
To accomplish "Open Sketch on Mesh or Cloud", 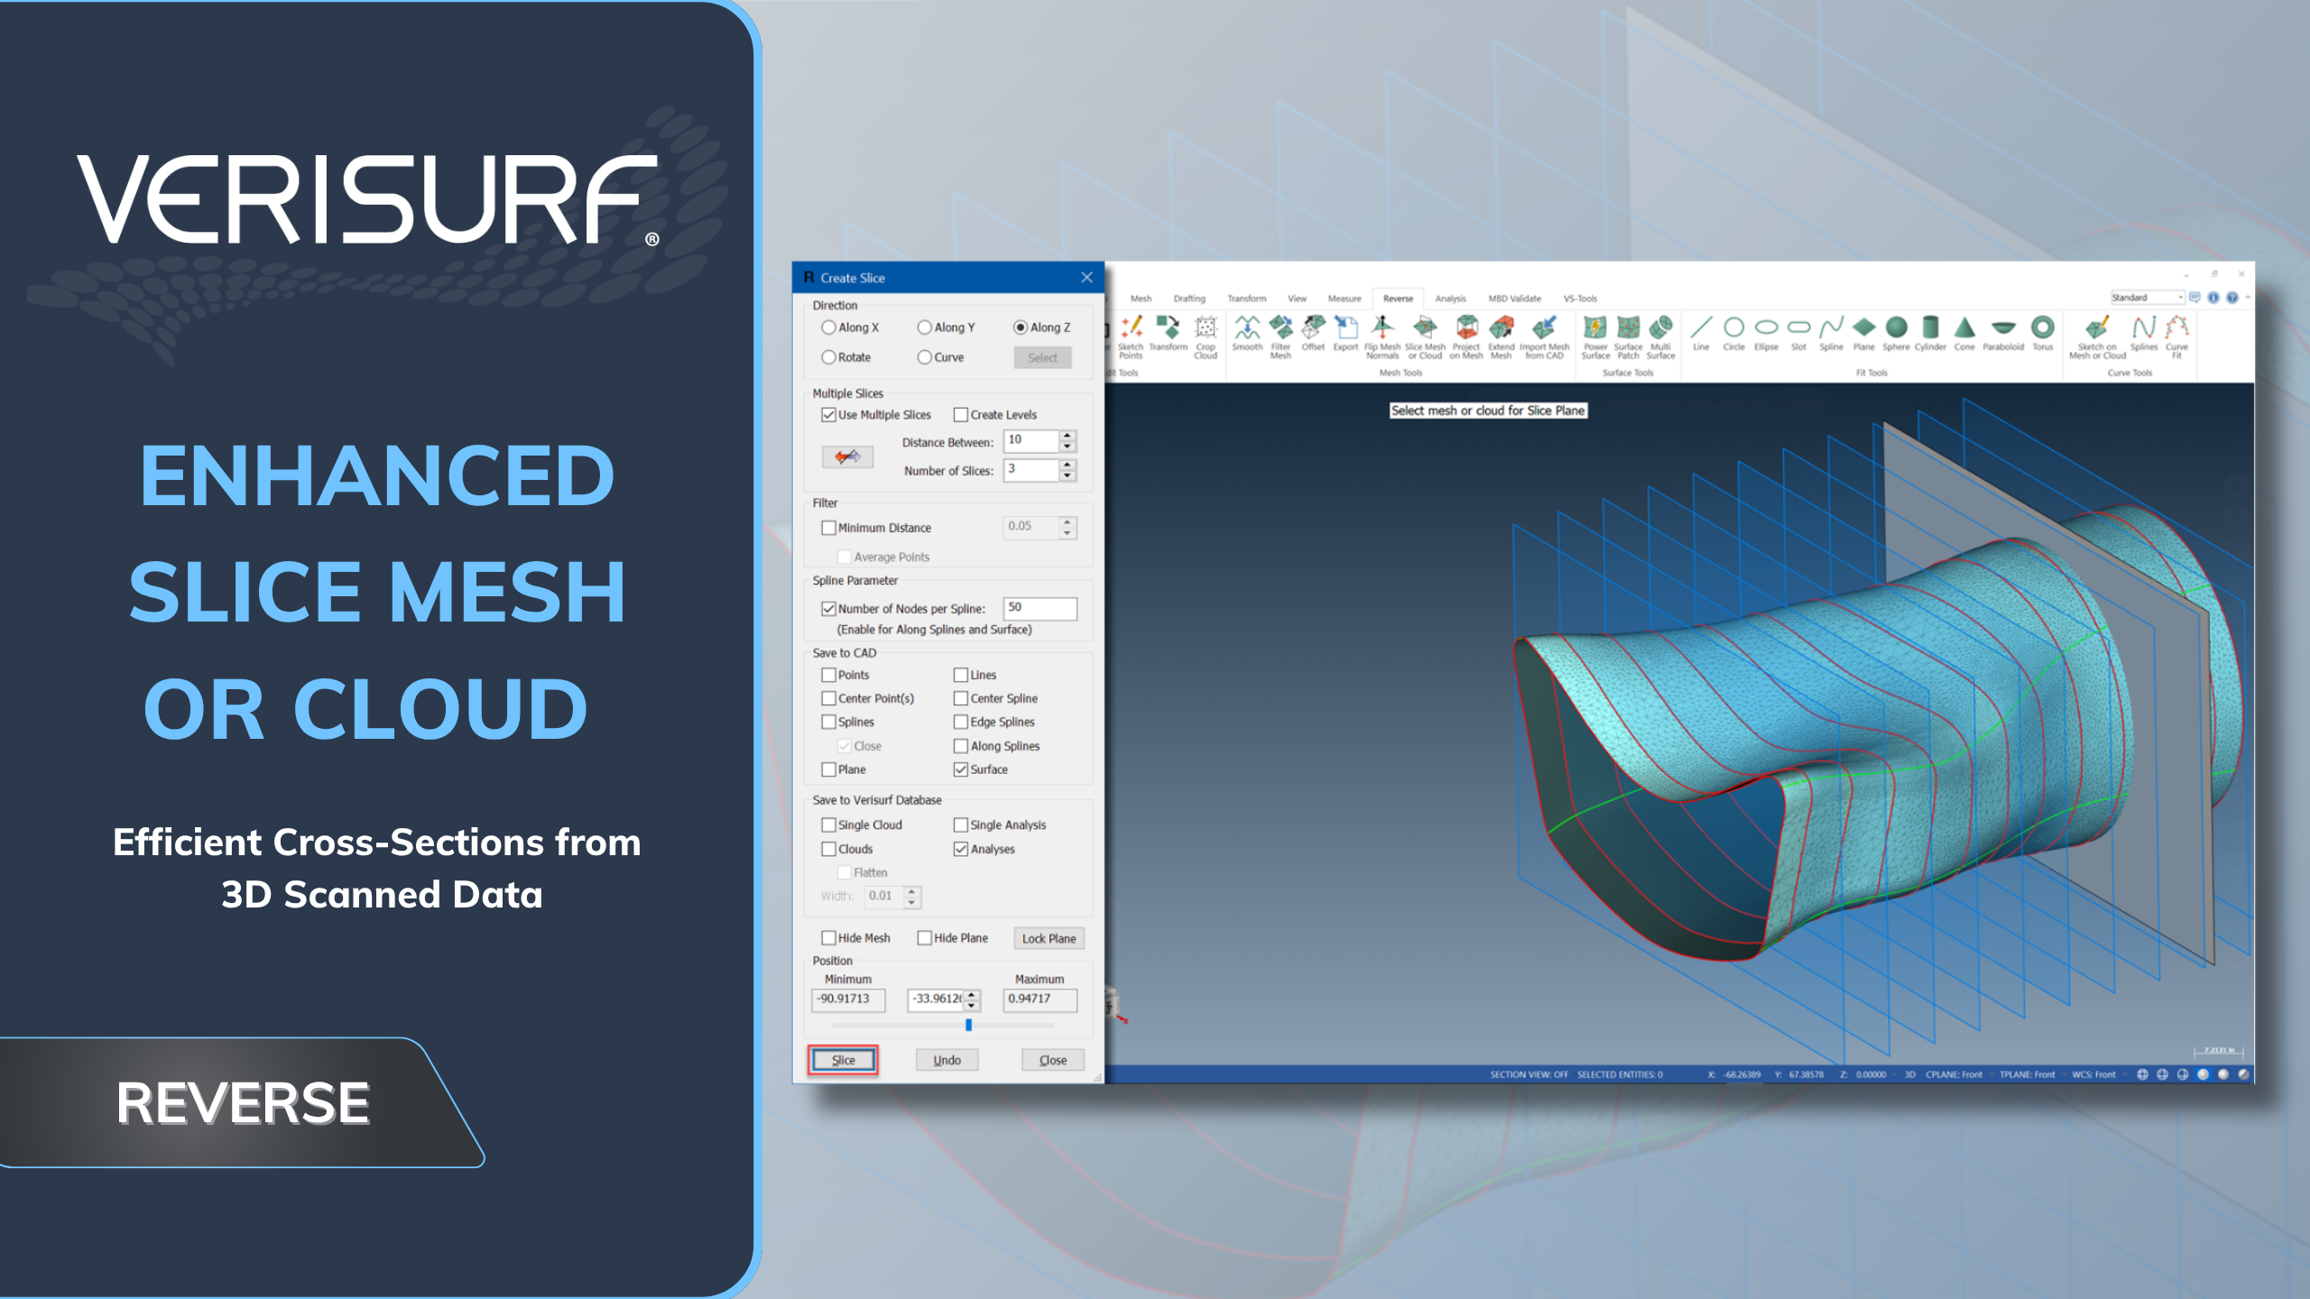I will tap(2097, 336).
